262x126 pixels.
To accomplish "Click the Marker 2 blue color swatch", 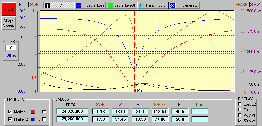I will [x=33, y=119].
